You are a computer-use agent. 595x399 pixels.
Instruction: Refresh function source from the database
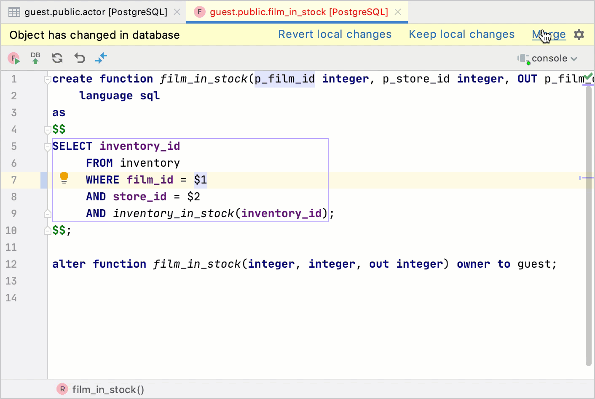pos(57,58)
